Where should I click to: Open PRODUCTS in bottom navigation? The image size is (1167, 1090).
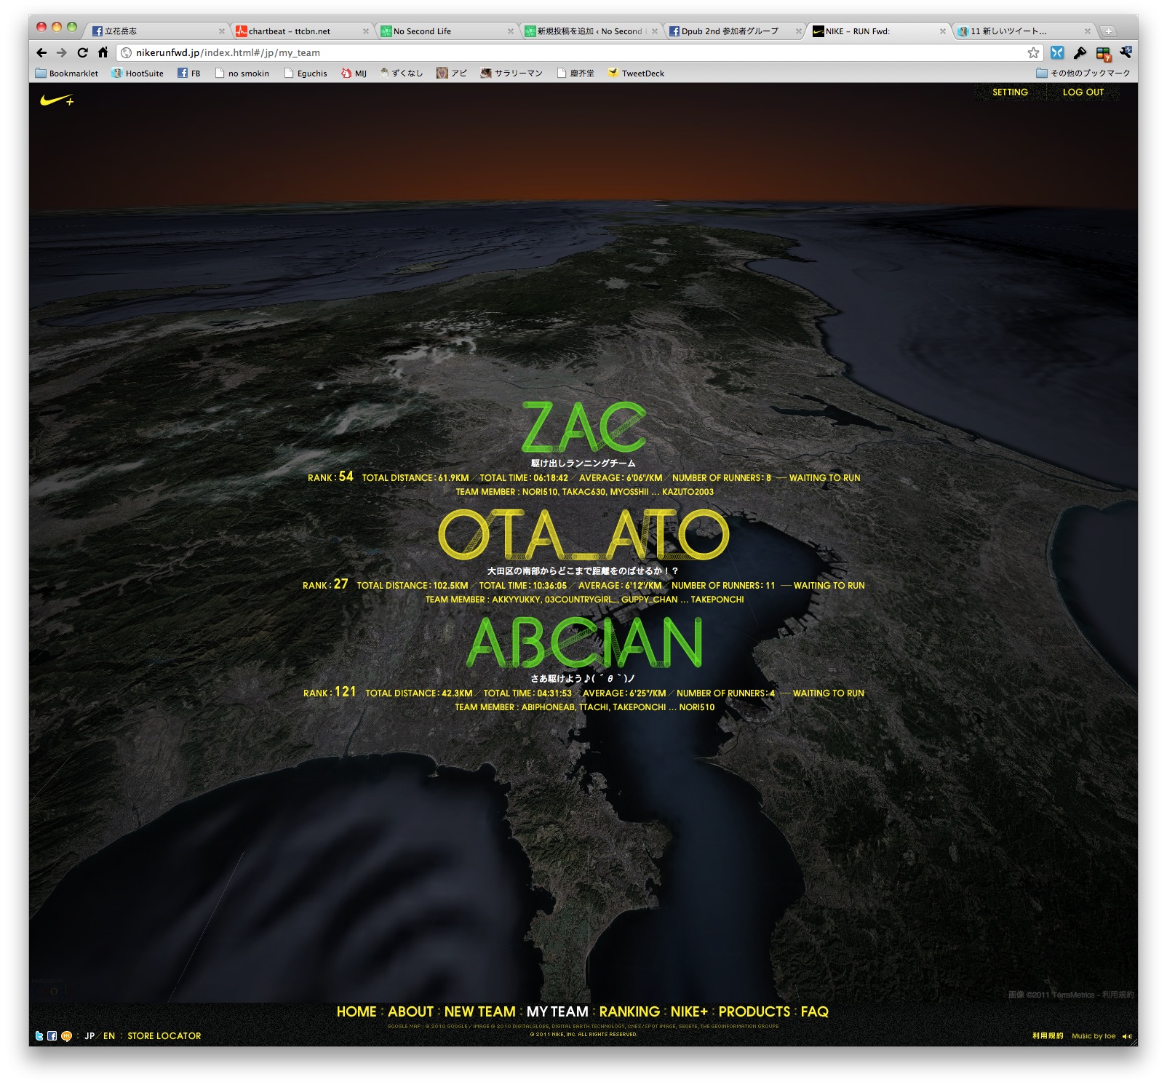[754, 1011]
